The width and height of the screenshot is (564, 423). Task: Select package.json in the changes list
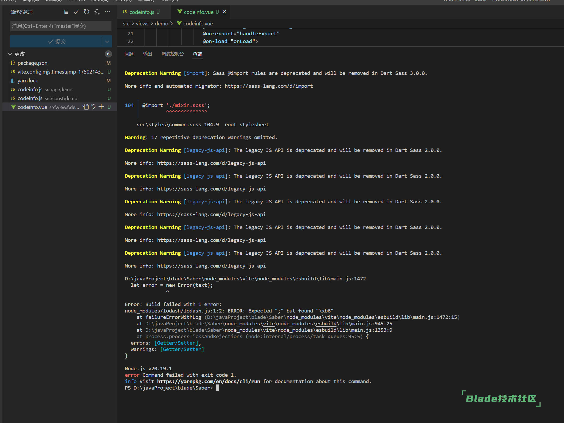(x=60, y=63)
